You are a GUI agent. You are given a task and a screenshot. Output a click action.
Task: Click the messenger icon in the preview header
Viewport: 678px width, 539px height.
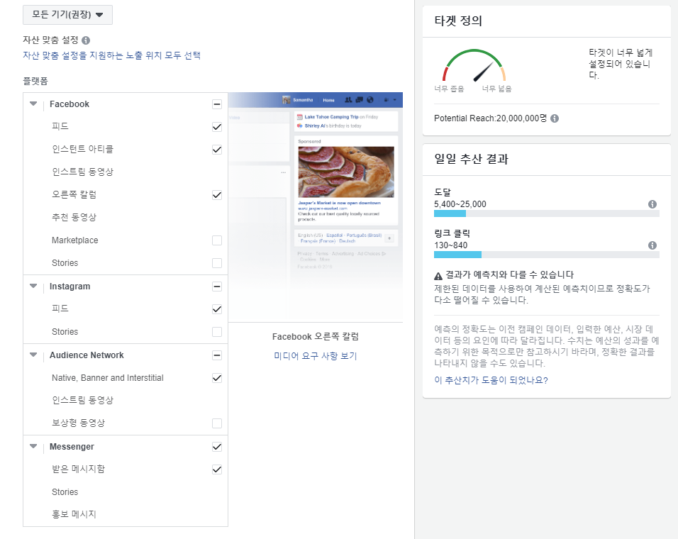point(360,100)
